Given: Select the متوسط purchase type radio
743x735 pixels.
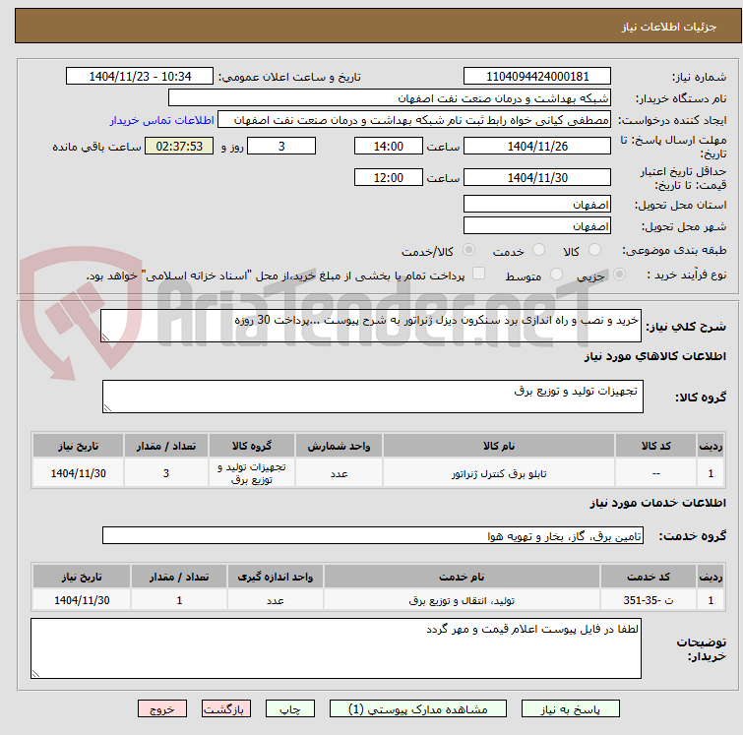Looking at the screenshot, I should point(556,275).
